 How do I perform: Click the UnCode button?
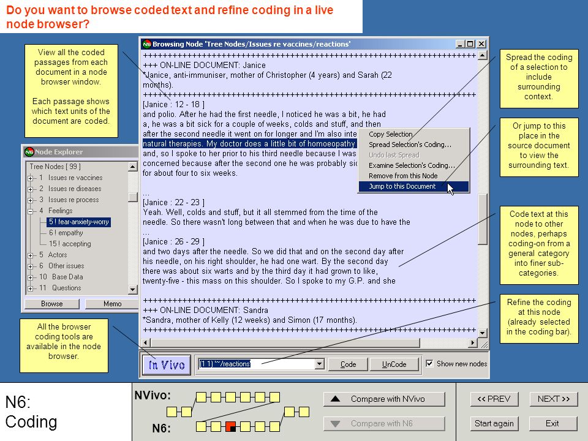click(394, 364)
